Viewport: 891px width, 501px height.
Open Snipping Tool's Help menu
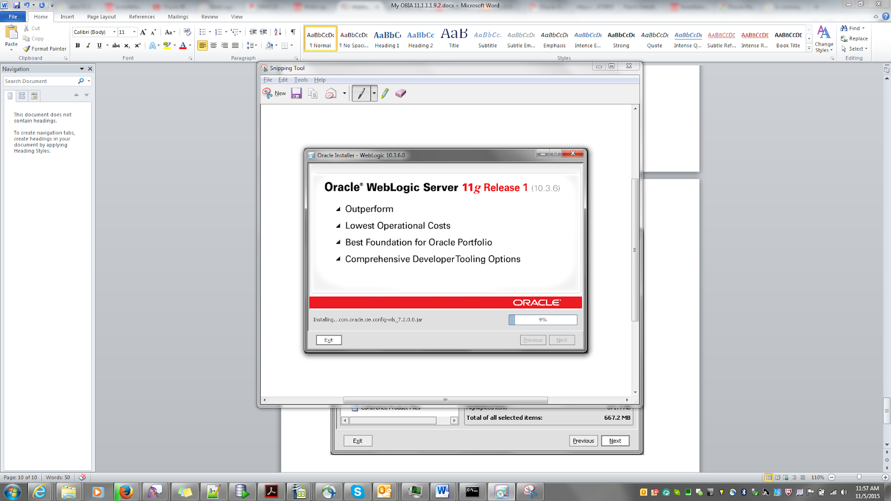[320, 80]
